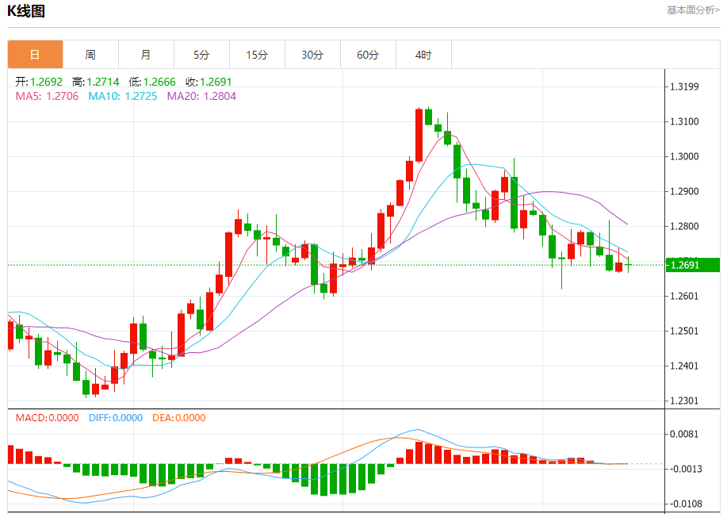Click the last candlestick on the chart
This screenshot has height=514, width=727.
pyautogui.click(x=628, y=264)
